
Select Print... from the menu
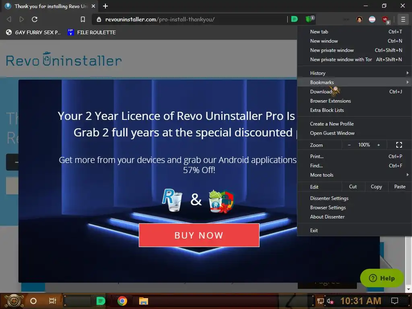pyautogui.click(x=354, y=157)
